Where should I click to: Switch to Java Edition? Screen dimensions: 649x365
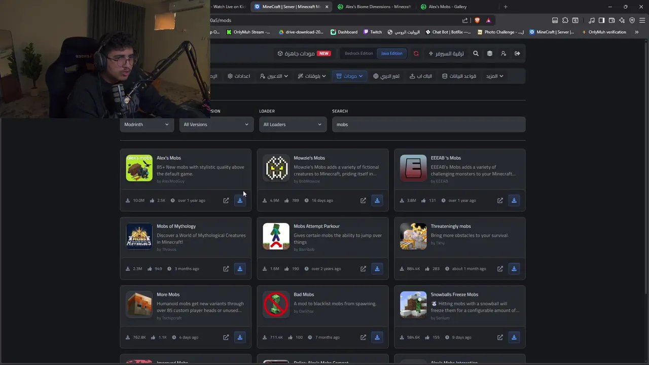[391, 53]
